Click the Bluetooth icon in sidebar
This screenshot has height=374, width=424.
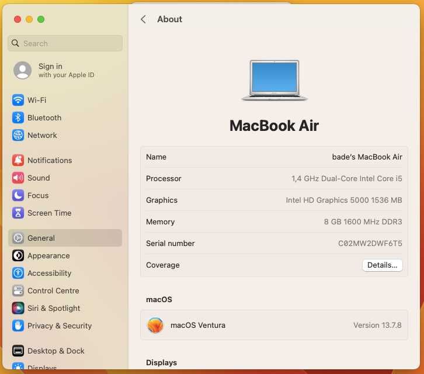pyautogui.click(x=18, y=117)
